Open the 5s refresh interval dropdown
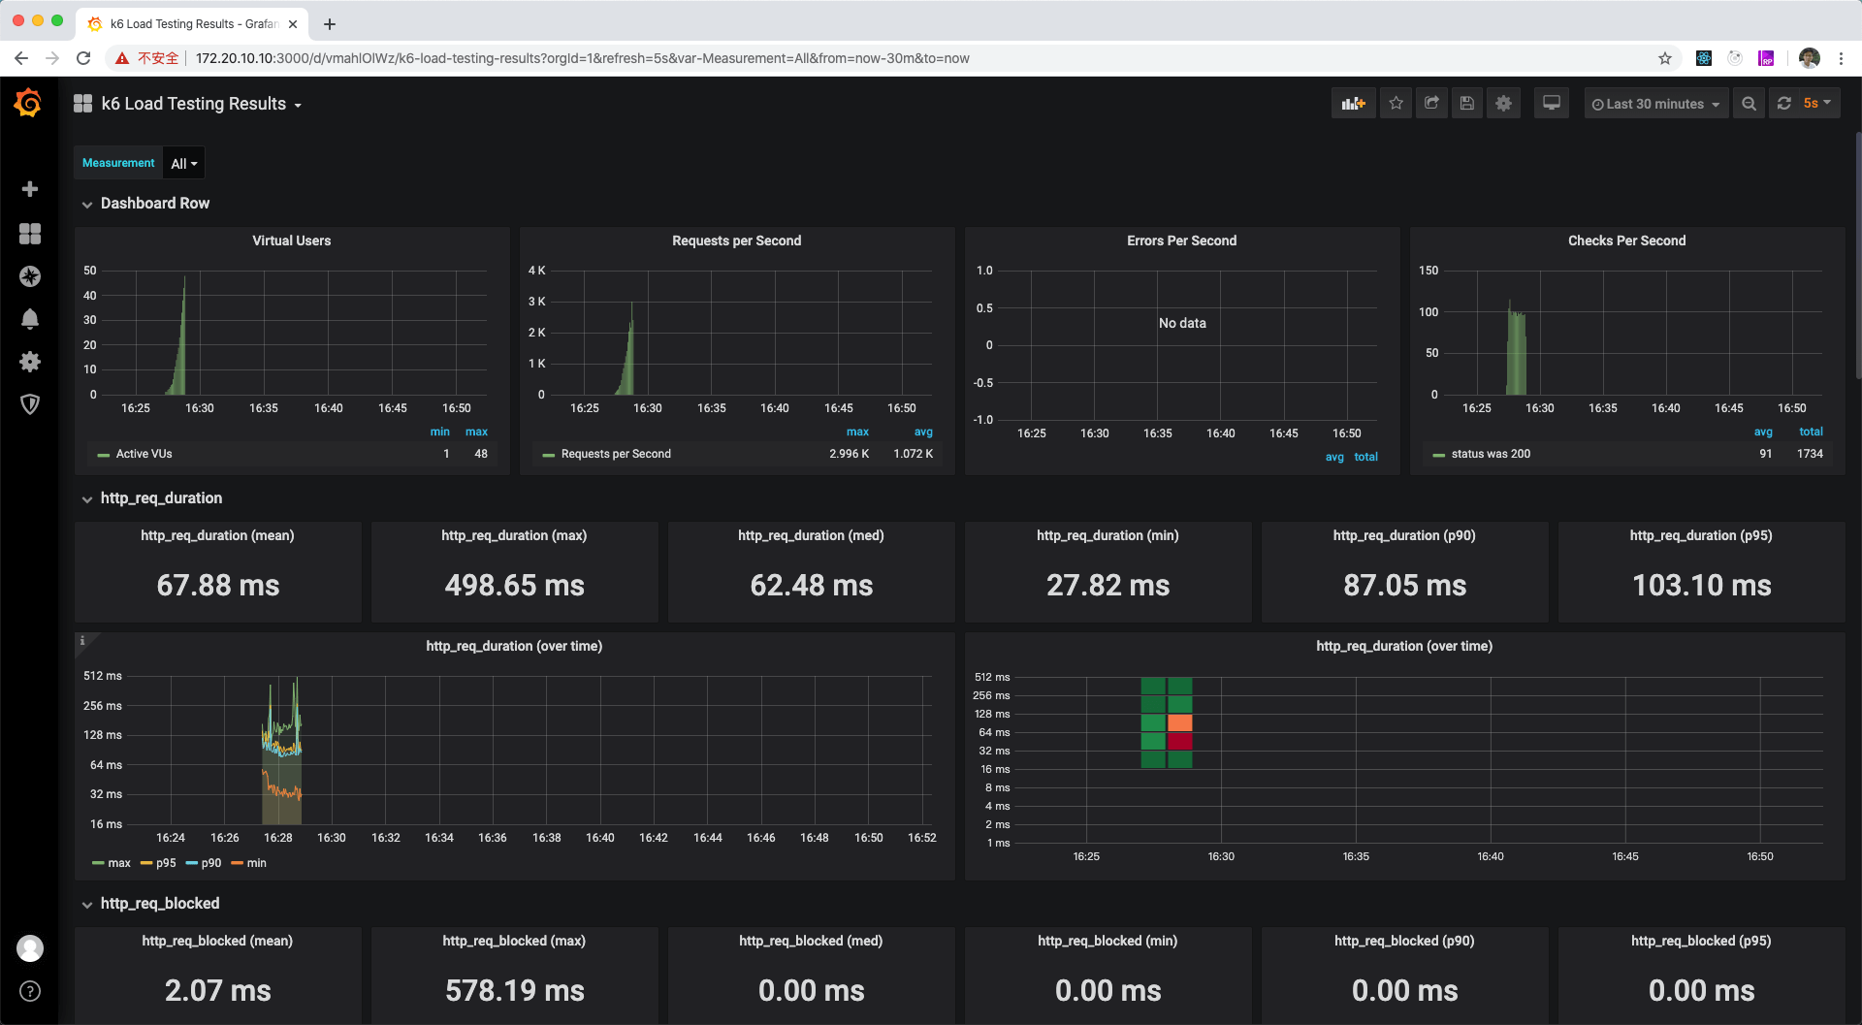Screen dimensions: 1862x1025 point(1817,104)
